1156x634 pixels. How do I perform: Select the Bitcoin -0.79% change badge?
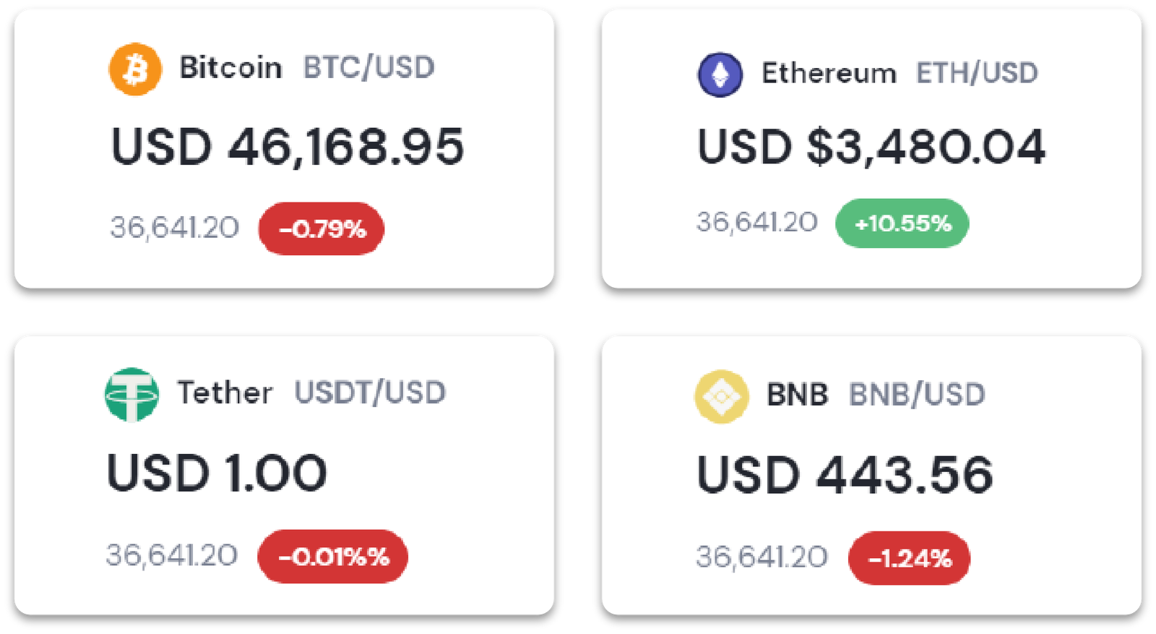pos(322,228)
